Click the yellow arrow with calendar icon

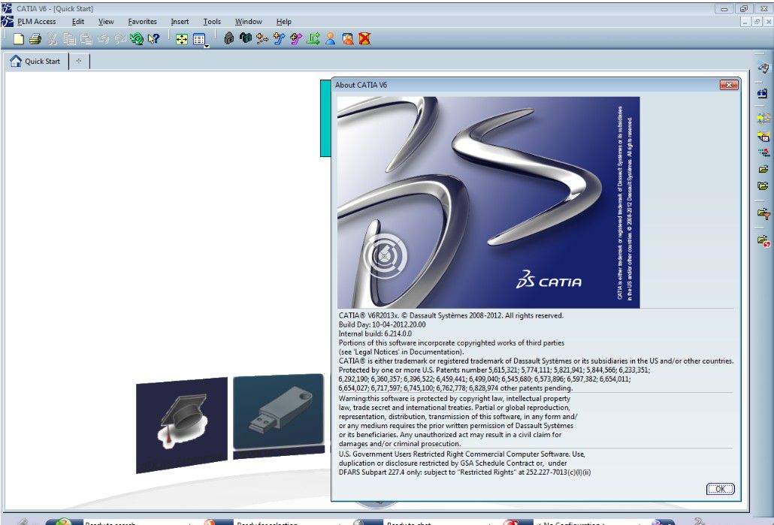[x=763, y=136]
